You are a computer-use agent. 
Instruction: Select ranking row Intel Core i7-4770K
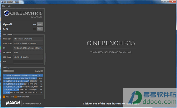[23, 81]
